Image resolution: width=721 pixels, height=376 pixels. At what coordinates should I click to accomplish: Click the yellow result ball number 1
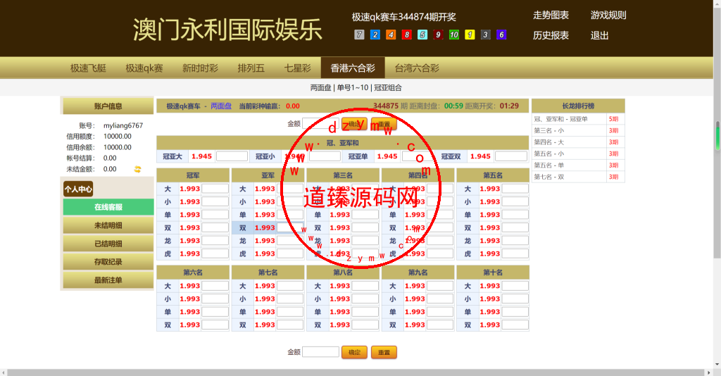(470, 35)
